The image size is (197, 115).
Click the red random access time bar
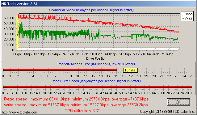click(x=60, y=70)
